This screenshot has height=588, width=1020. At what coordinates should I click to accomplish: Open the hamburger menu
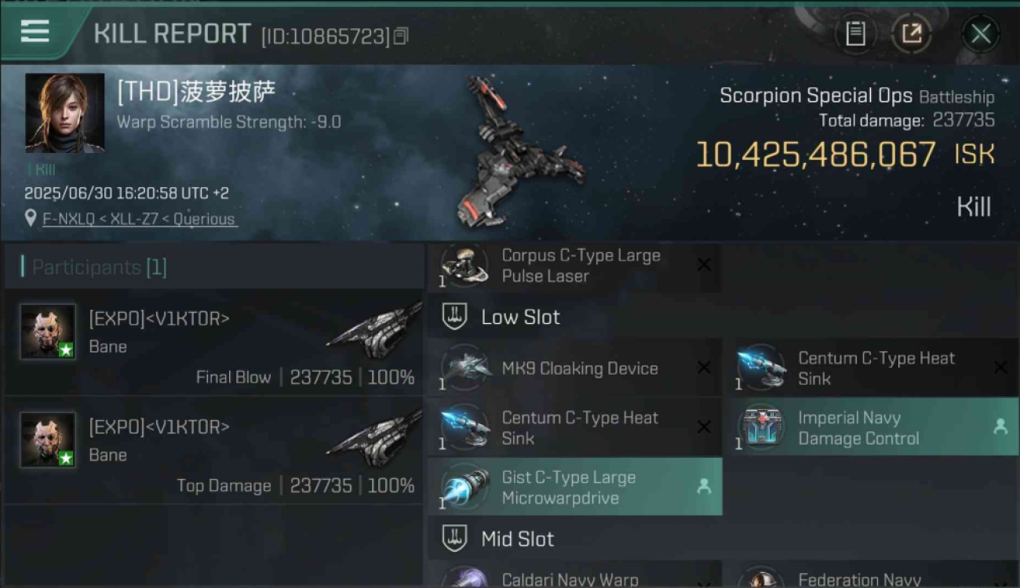coord(35,31)
